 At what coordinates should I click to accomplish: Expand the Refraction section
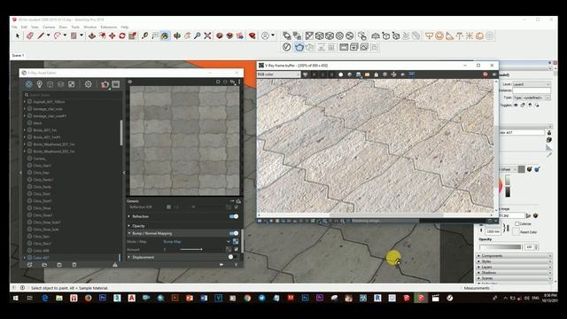[129, 216]
